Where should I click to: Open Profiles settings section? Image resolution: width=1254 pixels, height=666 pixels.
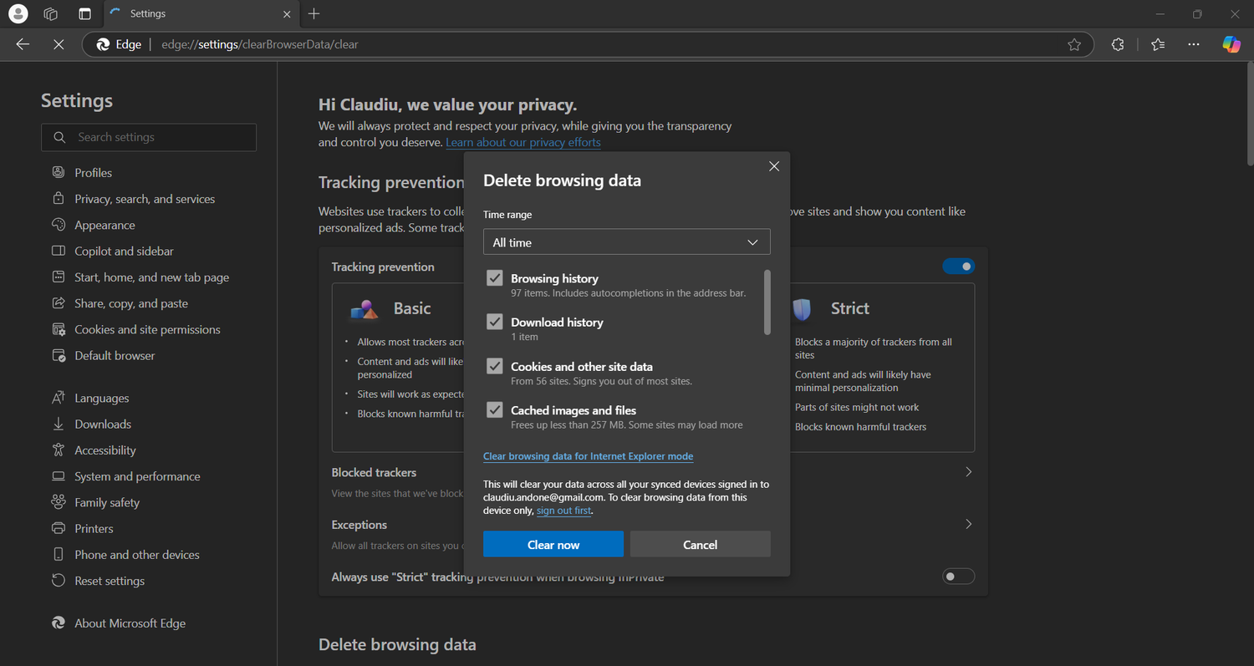tap(93, 173)
